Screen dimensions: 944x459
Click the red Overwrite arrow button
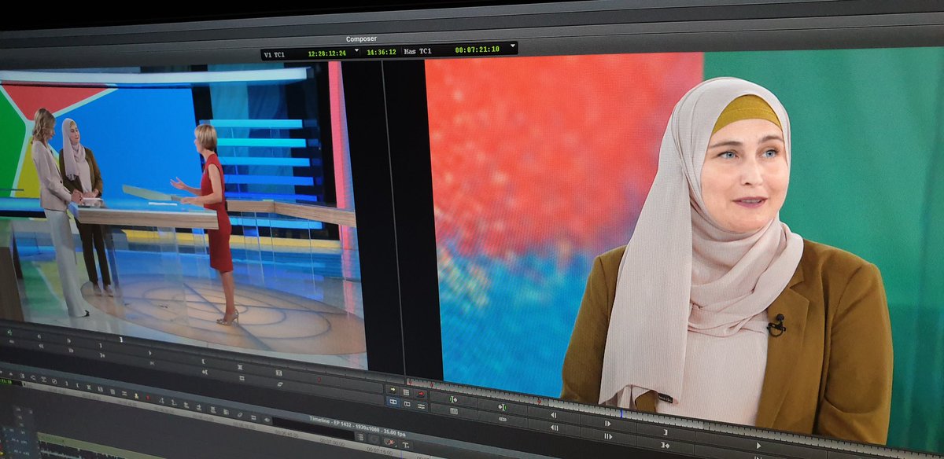pyautogui.click(x=421, y=394)
